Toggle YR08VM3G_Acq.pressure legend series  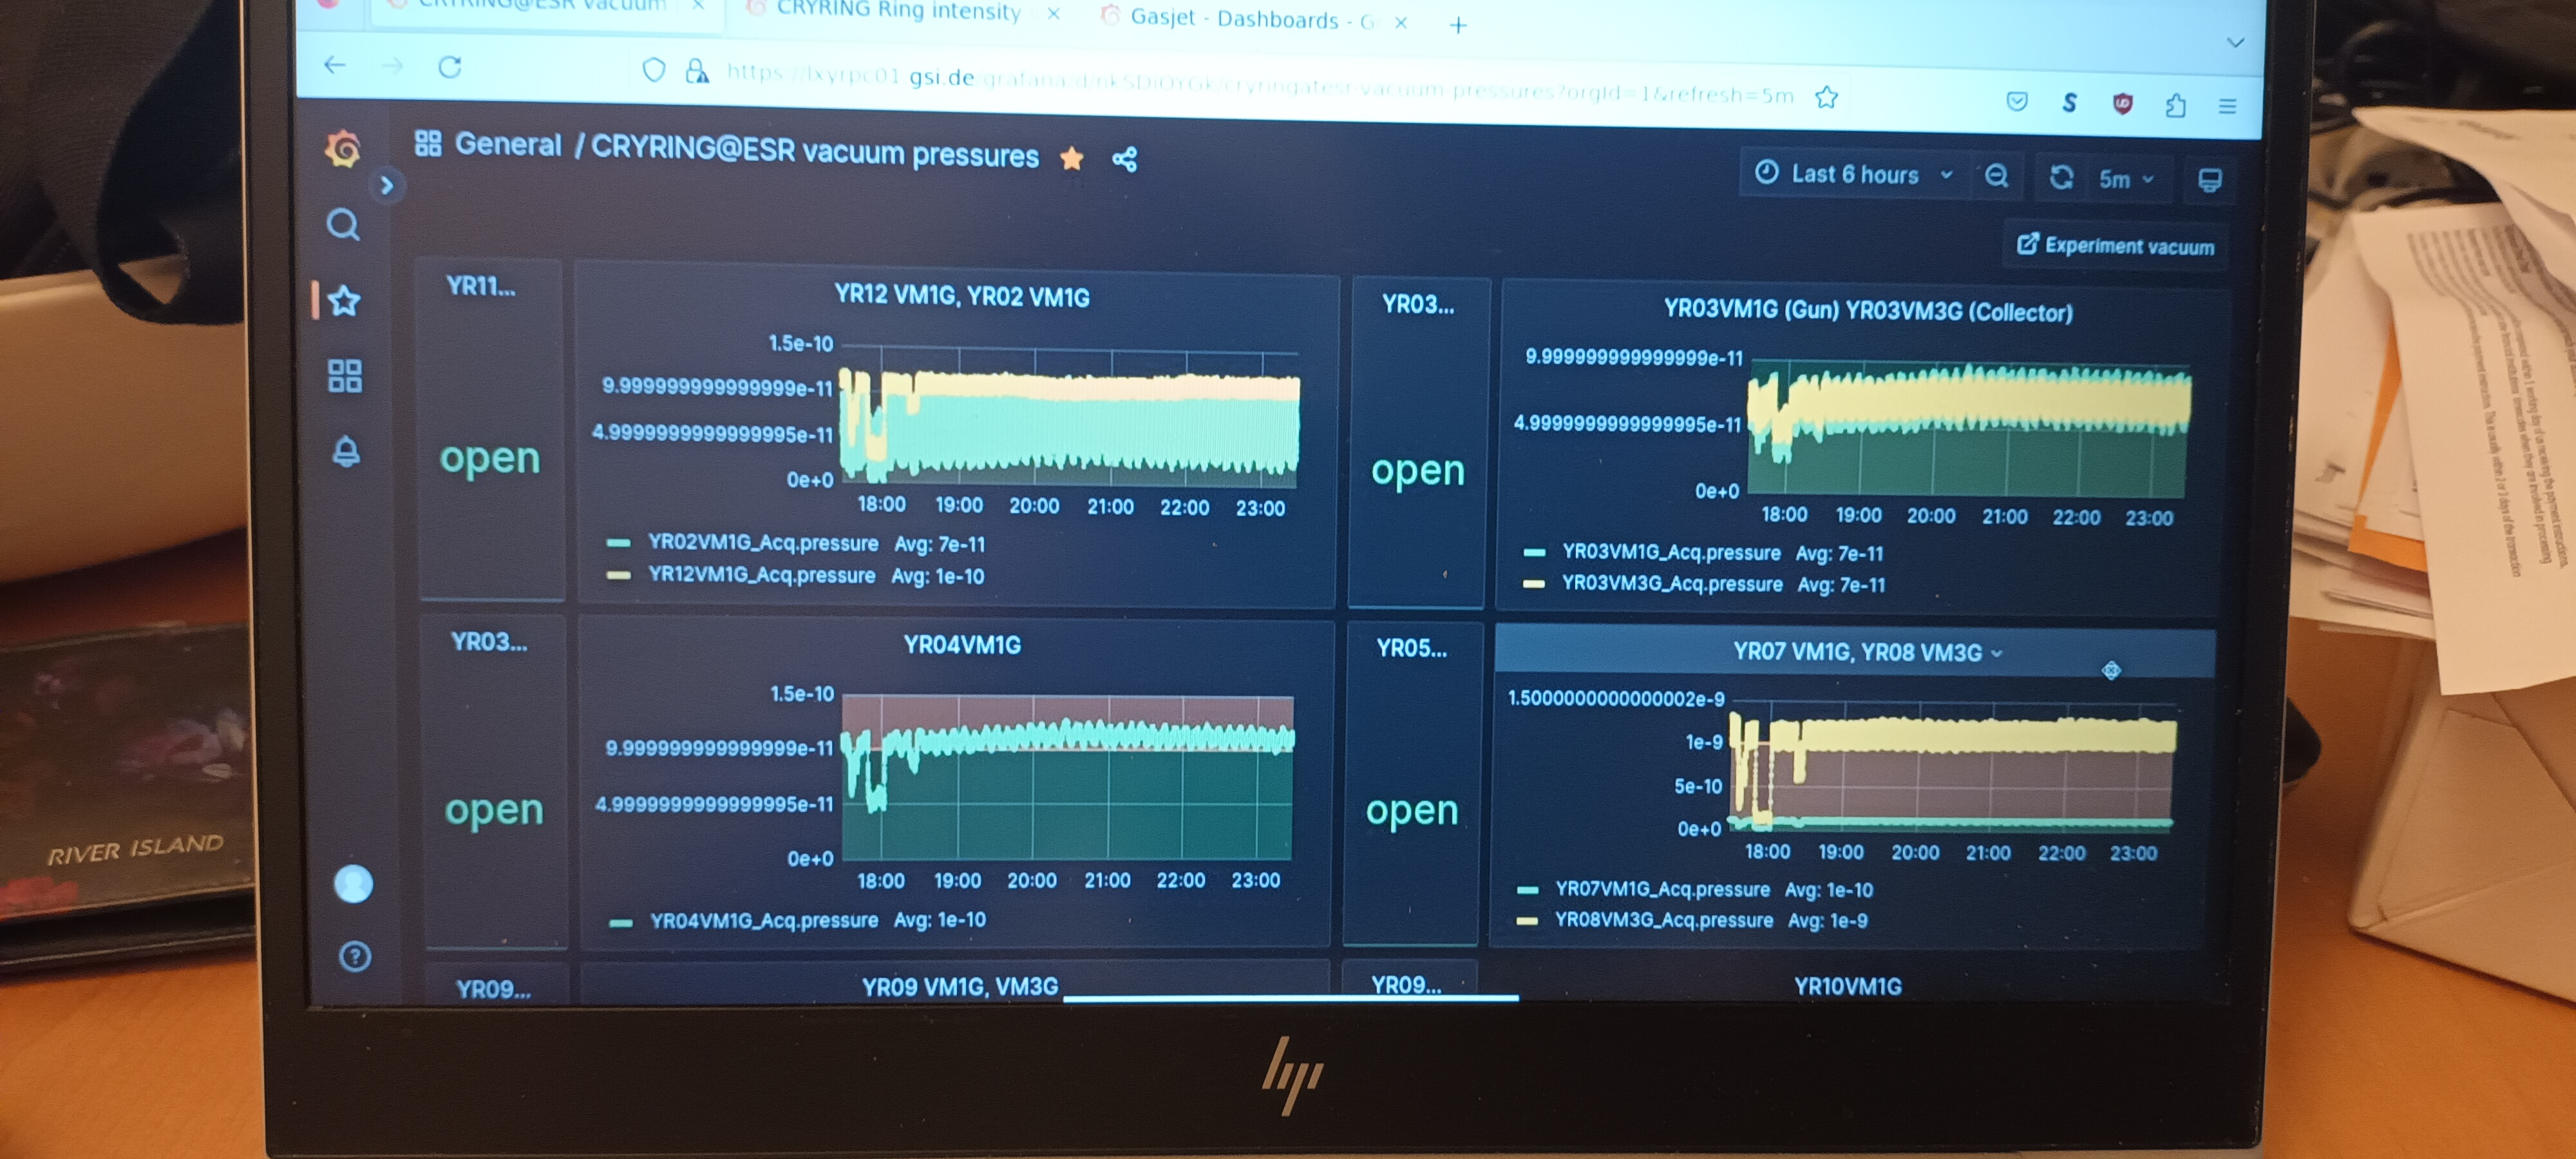tap(1663, 920)
